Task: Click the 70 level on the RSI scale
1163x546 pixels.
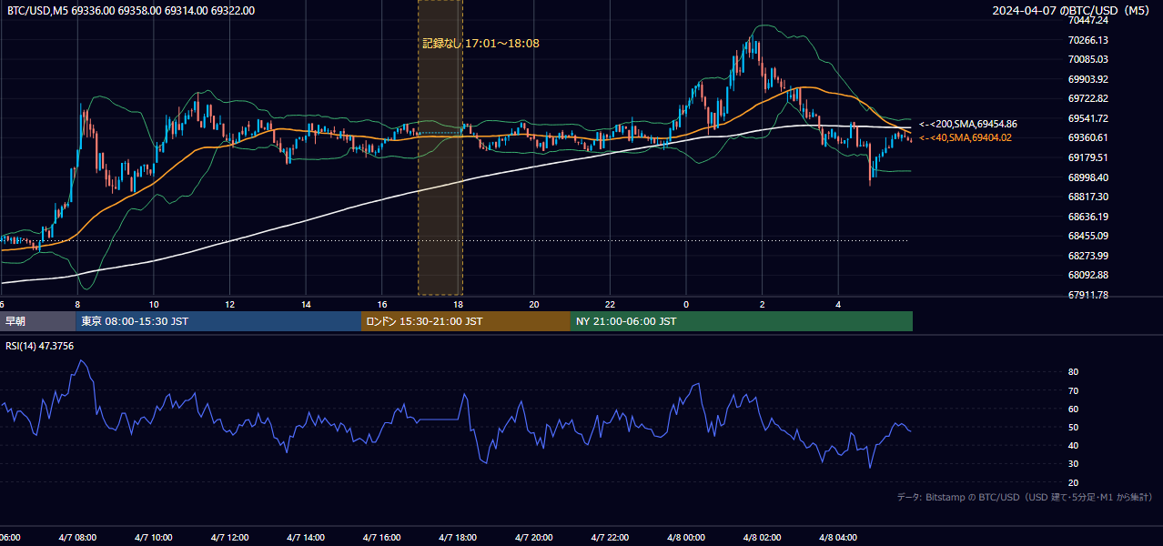Action: click(x=1073, y=390)
